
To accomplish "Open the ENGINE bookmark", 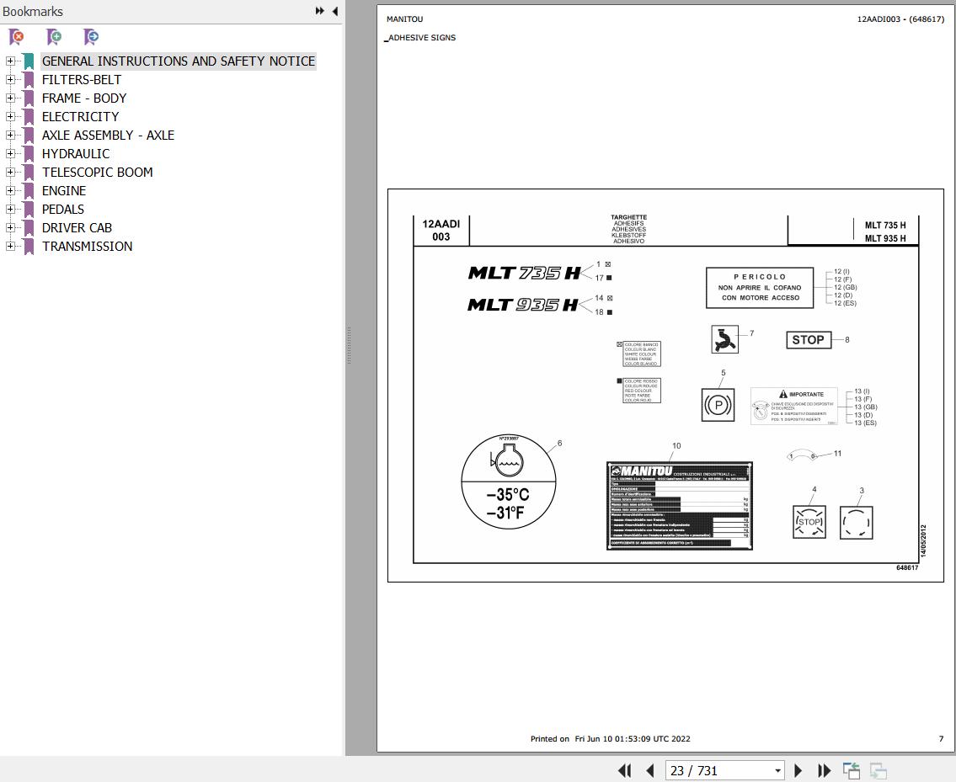I will coord(63,191).
